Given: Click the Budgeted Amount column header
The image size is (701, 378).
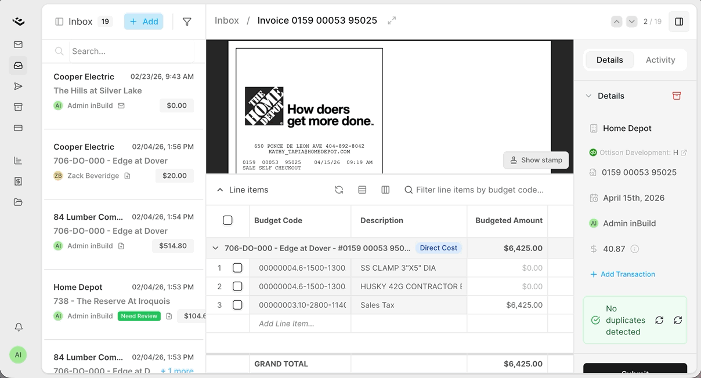Looking at the screenshot, I should tap(508, 220).
